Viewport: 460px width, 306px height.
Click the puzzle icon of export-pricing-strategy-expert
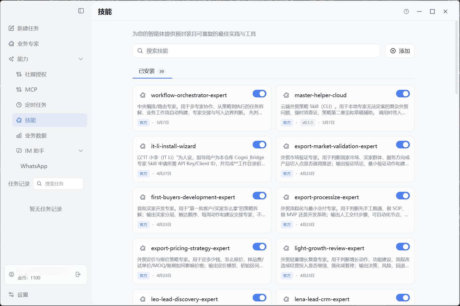click(x=143, y=248)
